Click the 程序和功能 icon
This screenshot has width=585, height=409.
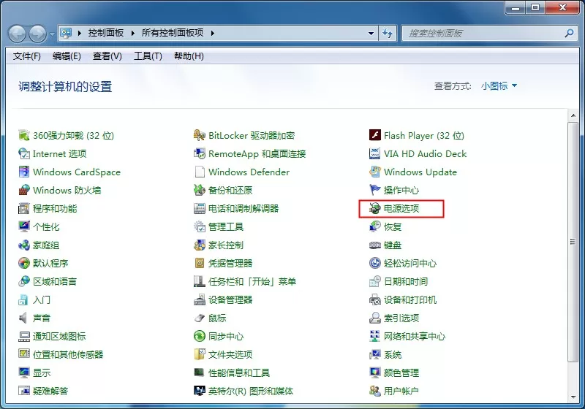click(x=24, y=208)
